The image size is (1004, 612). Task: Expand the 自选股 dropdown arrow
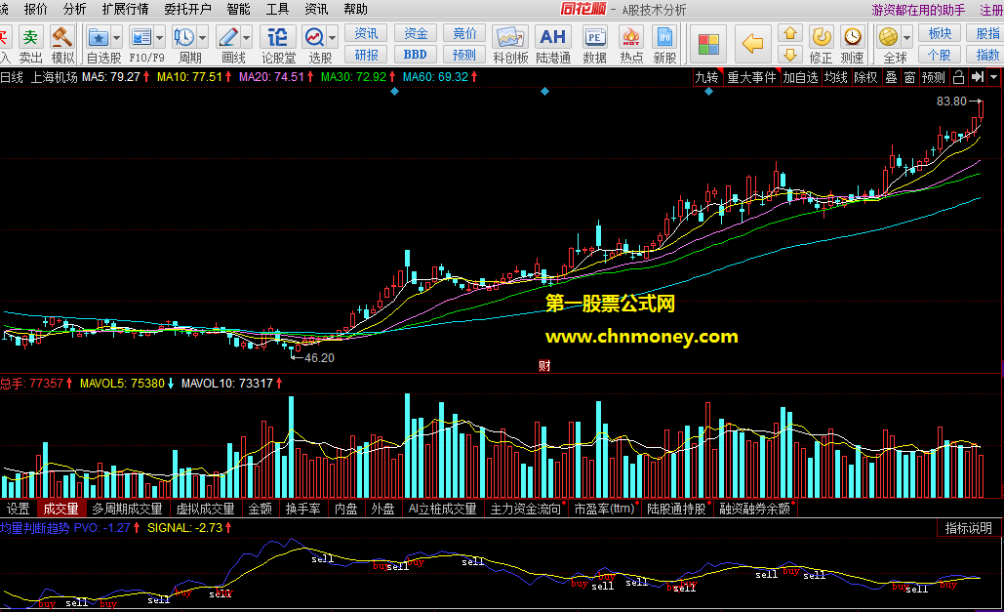[116, 38]
